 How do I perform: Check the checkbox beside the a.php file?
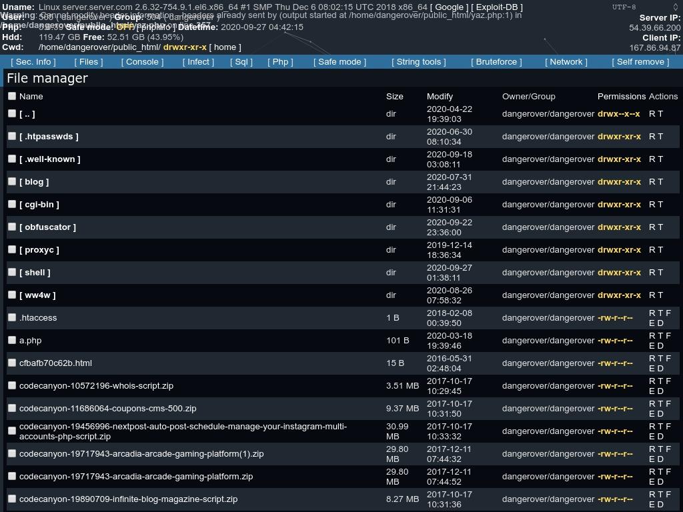(12, 340)
